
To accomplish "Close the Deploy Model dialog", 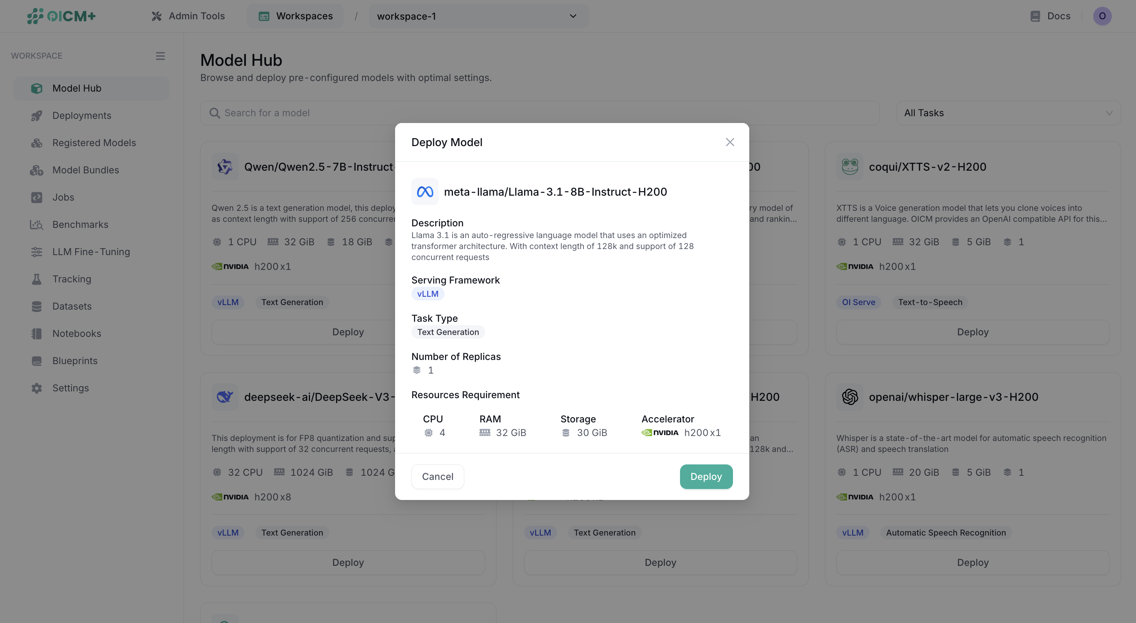I will pos(730,142).
